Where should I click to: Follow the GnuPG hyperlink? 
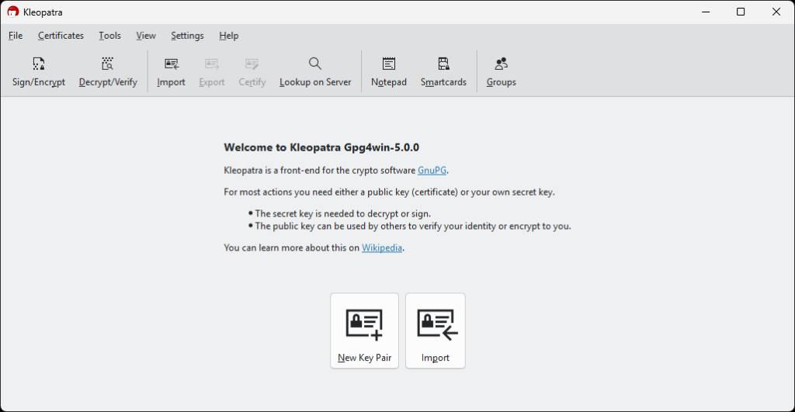click(x=432, y=170)
